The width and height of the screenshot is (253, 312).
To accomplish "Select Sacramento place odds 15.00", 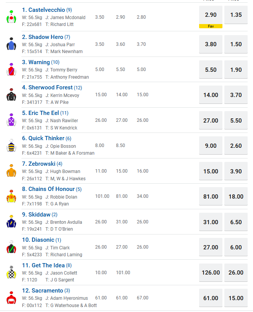I will (x=236, y=298).
